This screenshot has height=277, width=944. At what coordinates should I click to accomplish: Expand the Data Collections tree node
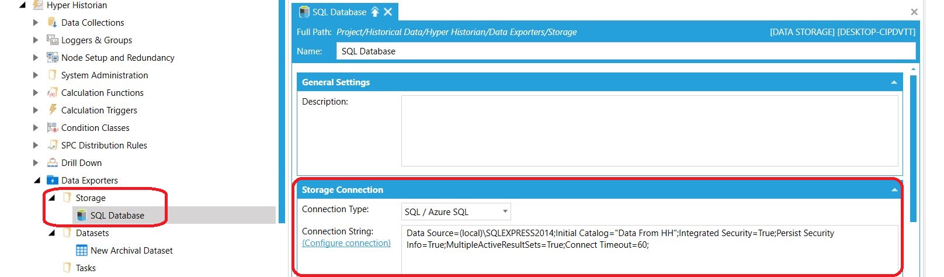[x=36, y=23]
